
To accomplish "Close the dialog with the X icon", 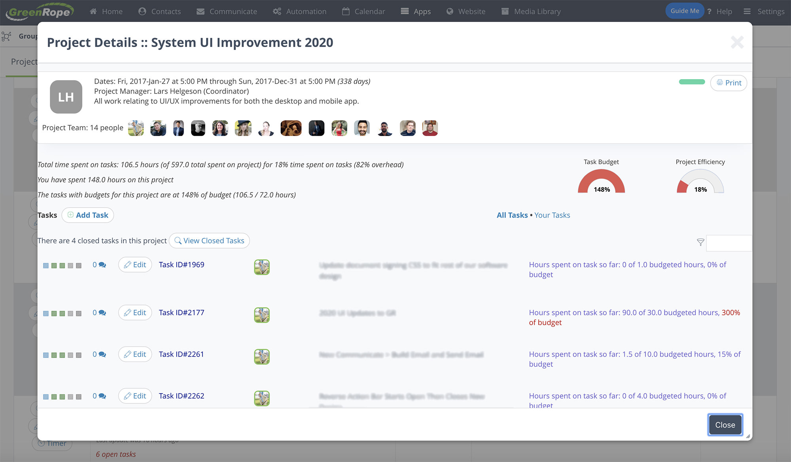I will [x=737, y=42].
